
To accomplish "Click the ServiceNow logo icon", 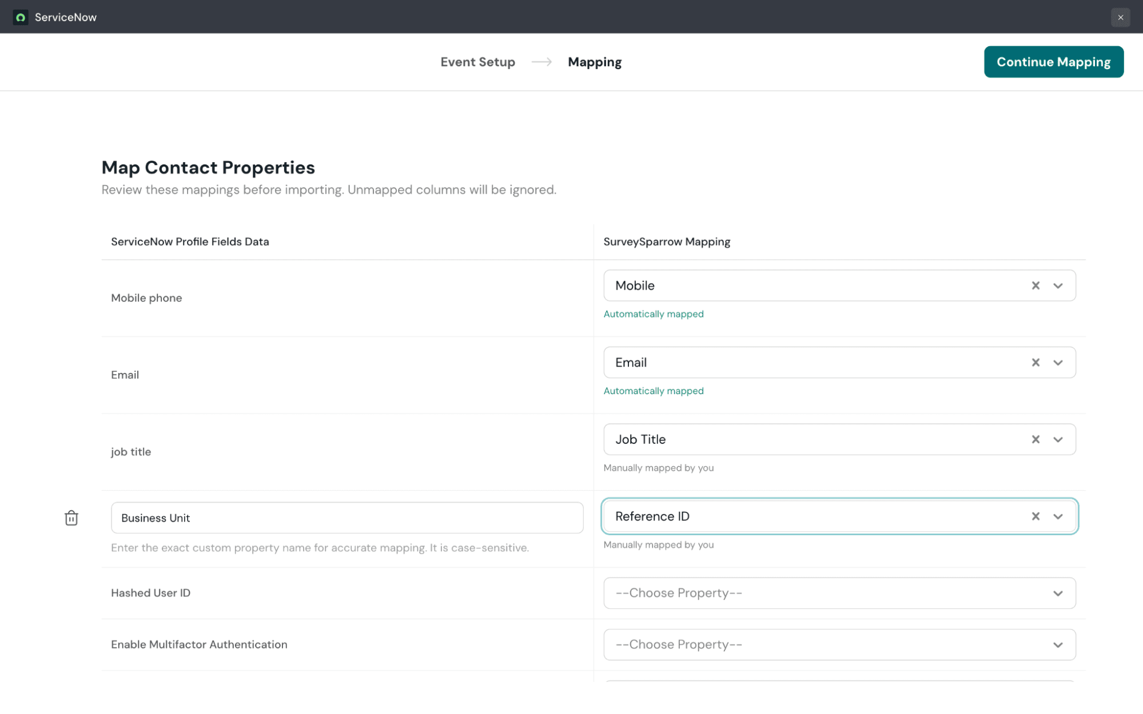I will coord(21,17).
